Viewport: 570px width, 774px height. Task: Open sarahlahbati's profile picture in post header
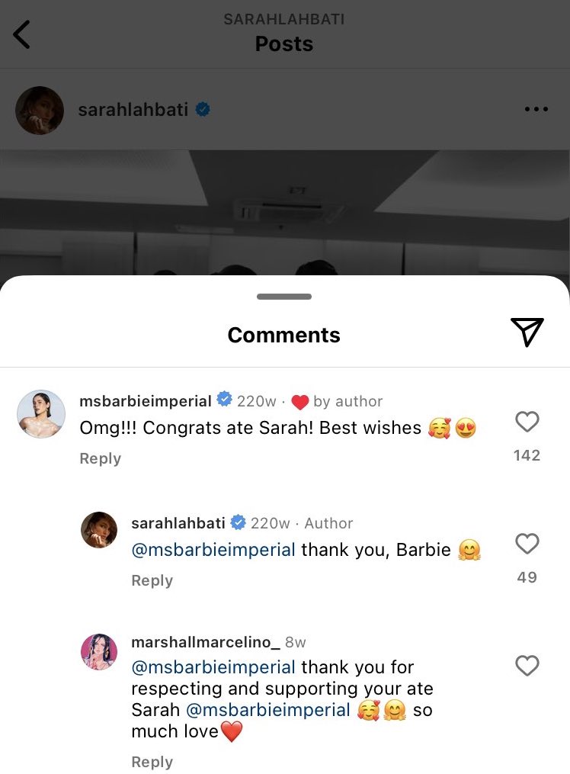click(40, 111)
